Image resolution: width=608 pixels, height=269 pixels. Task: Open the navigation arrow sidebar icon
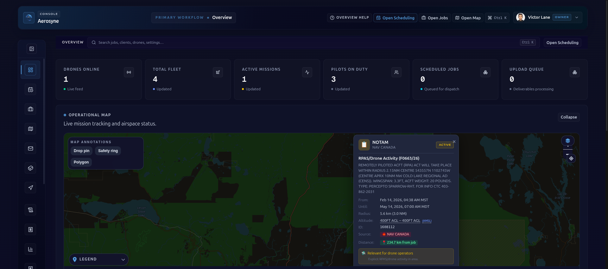click(x=30, y=188)
